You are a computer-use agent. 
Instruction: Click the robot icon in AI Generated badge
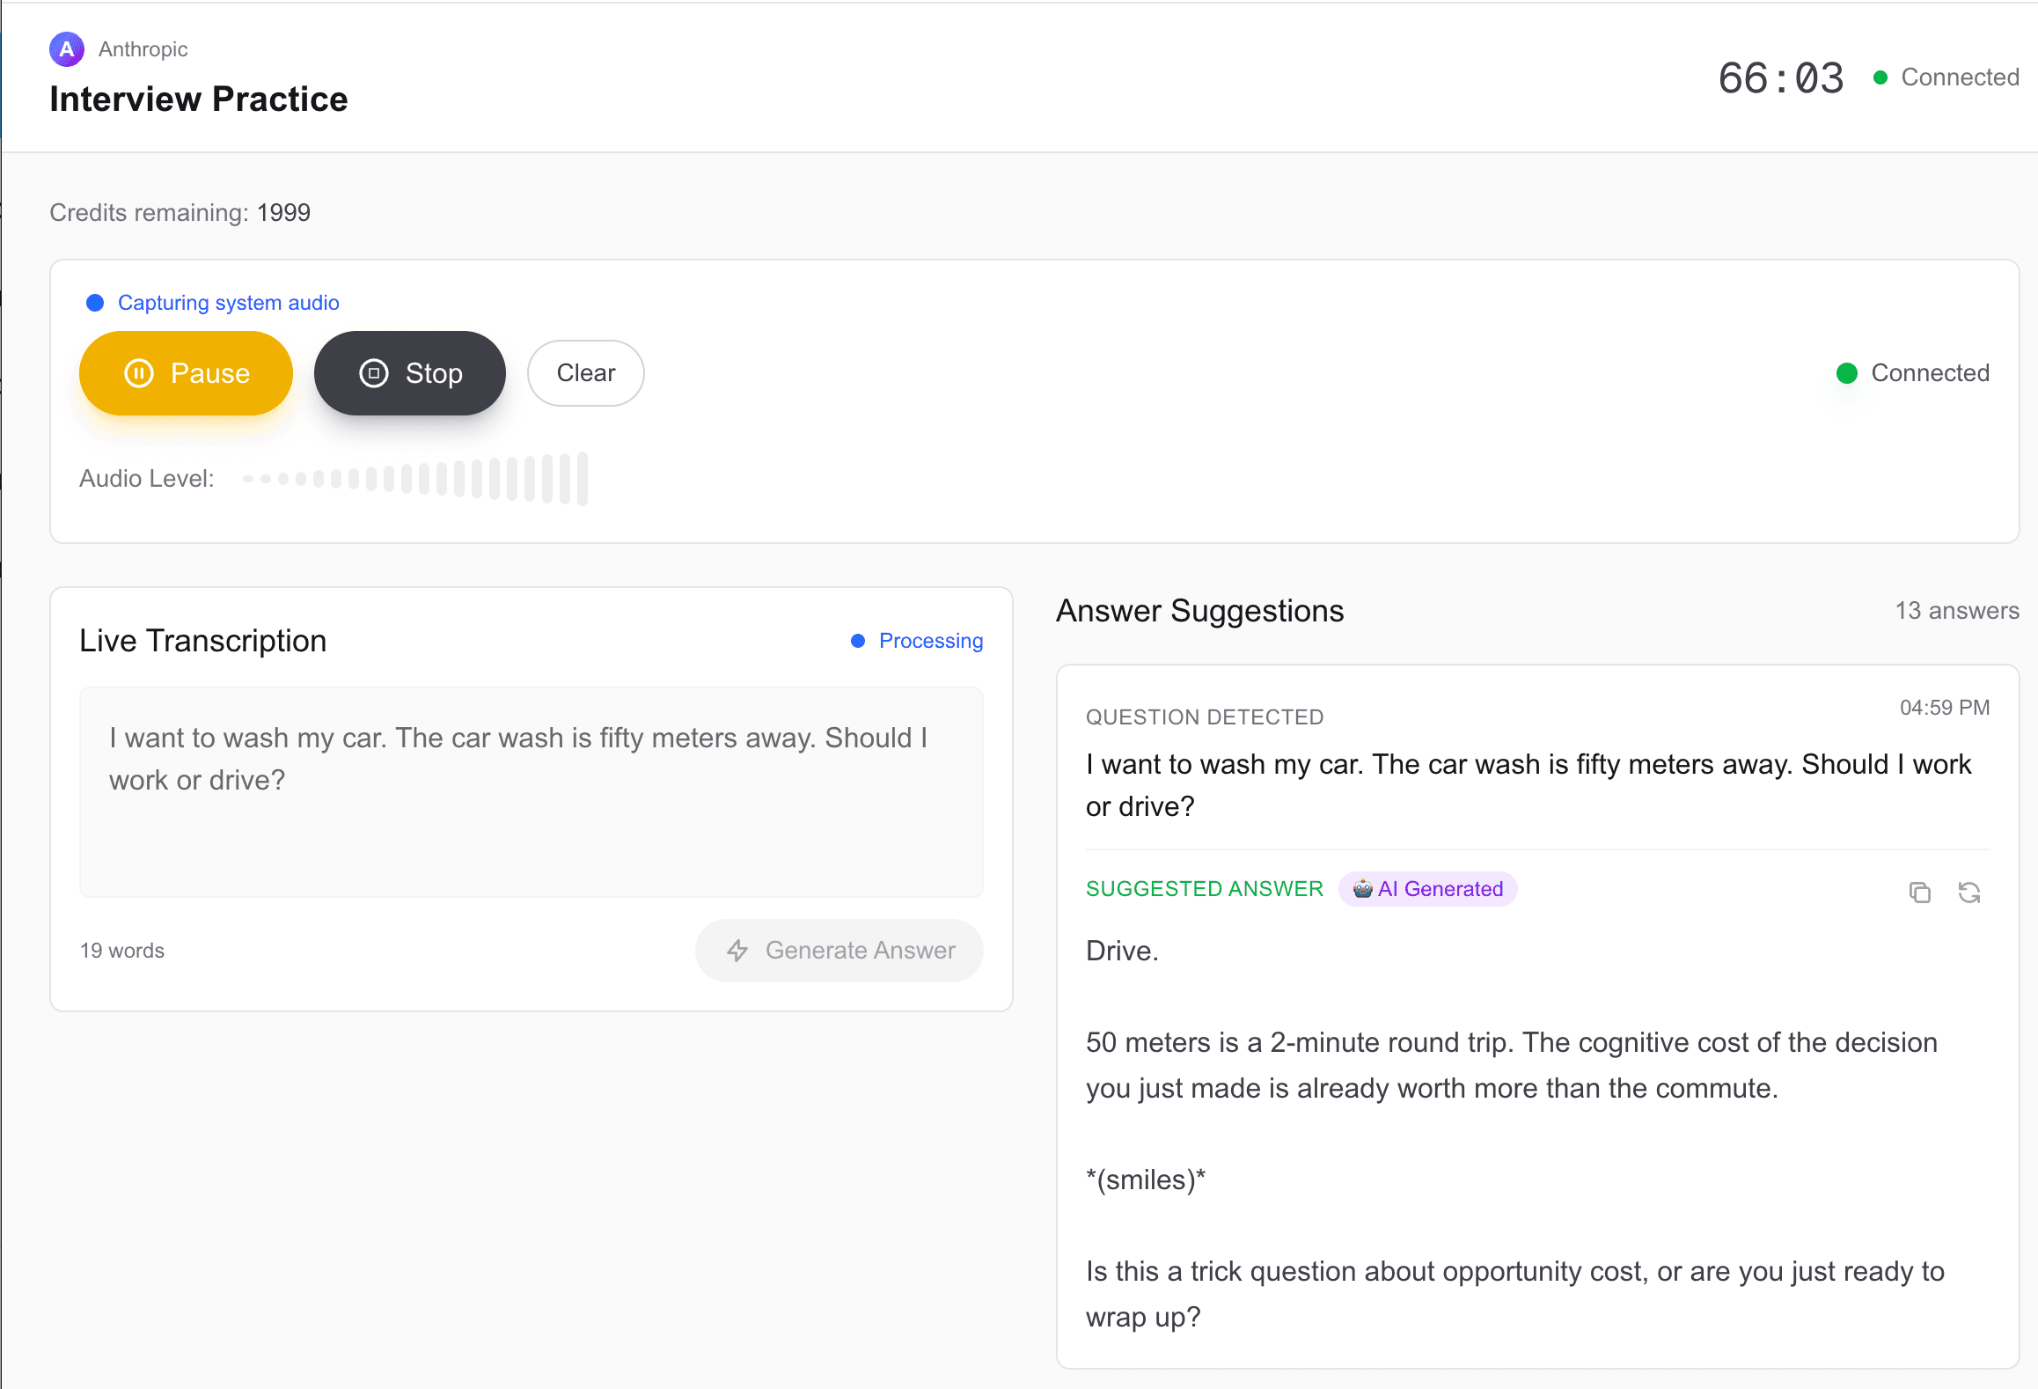pyautogui.click(x=1364, y=889)
